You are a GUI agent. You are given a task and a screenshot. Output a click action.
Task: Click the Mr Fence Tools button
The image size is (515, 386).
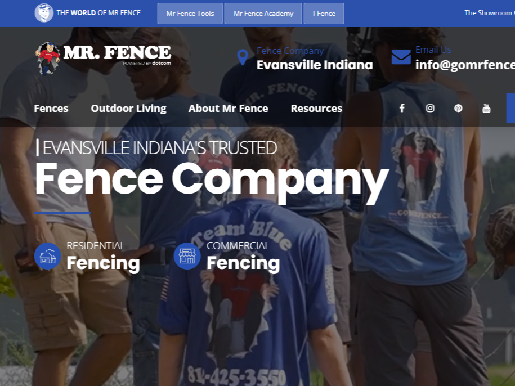click(190, 14)
